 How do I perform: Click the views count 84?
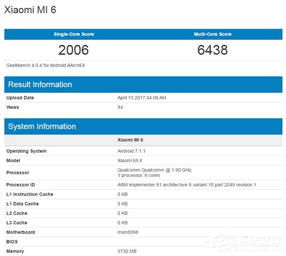click(120, 107)
